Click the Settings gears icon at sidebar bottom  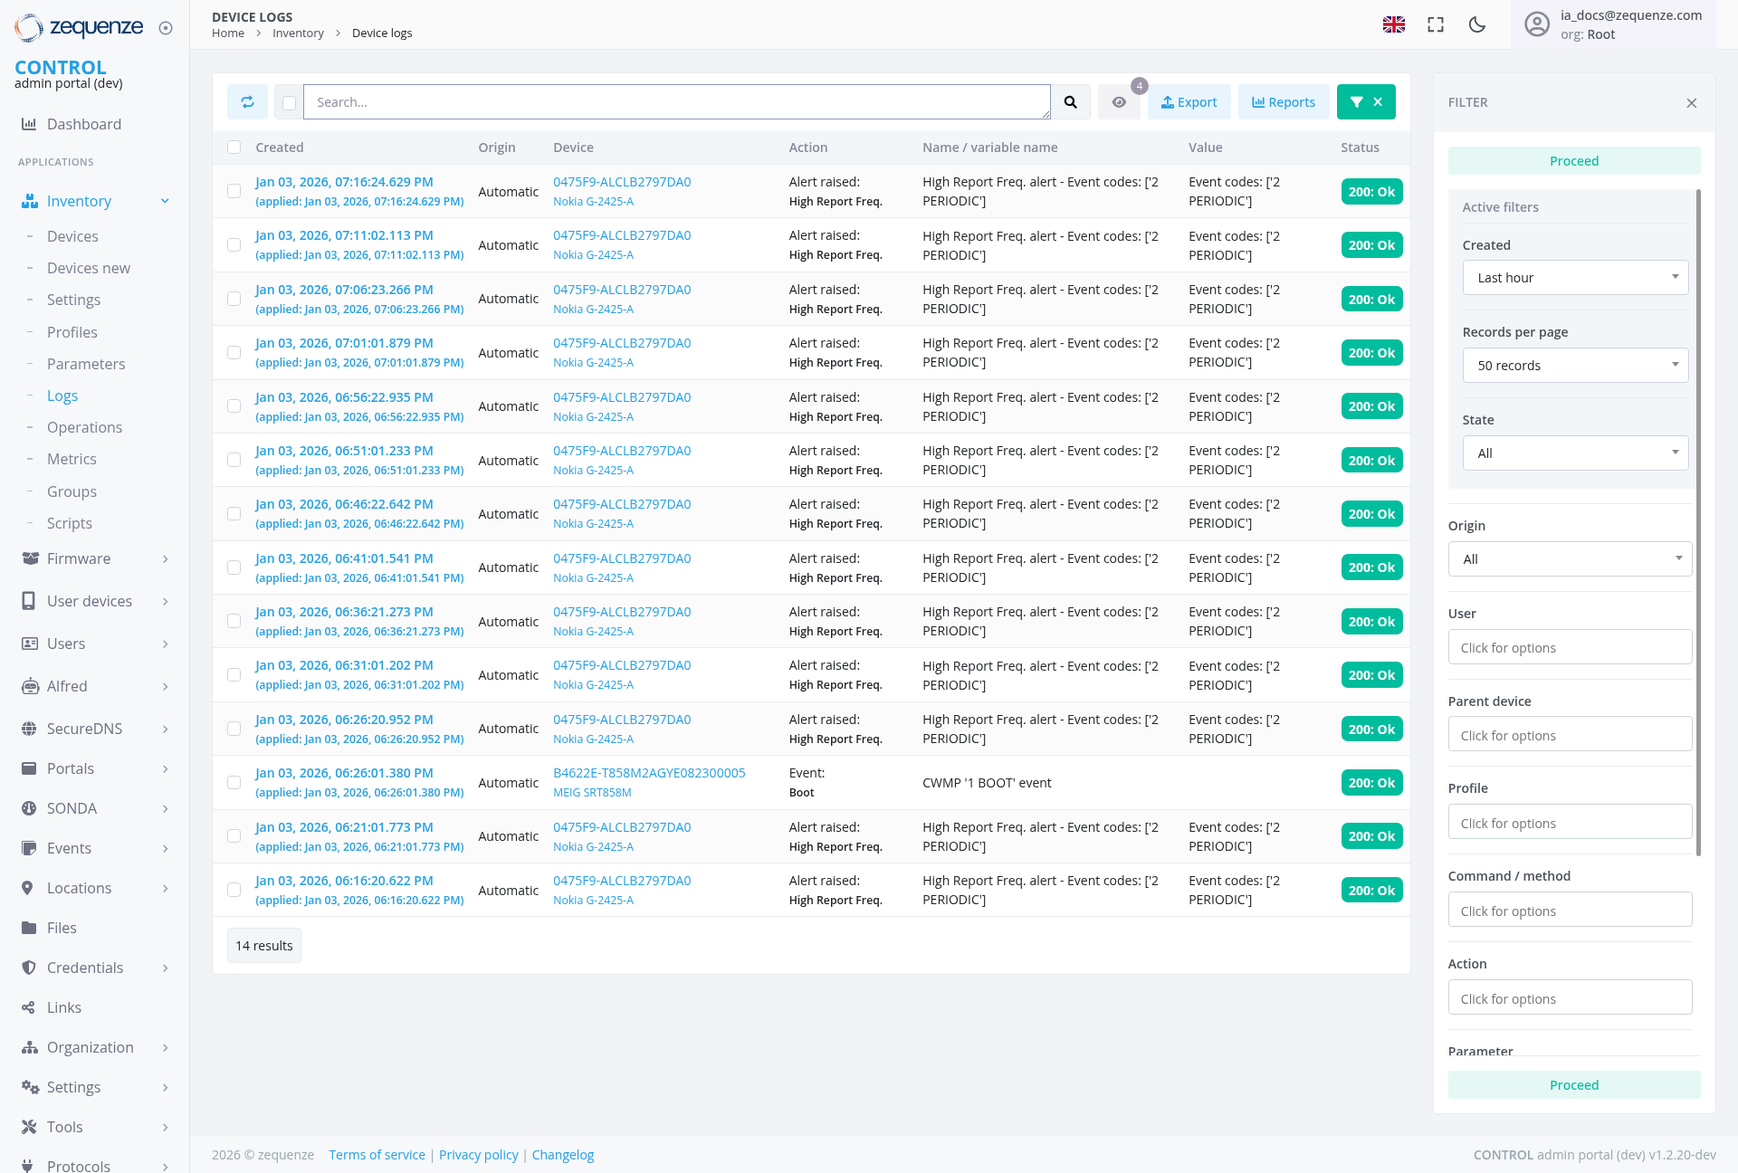click(x=30, y=1087)
